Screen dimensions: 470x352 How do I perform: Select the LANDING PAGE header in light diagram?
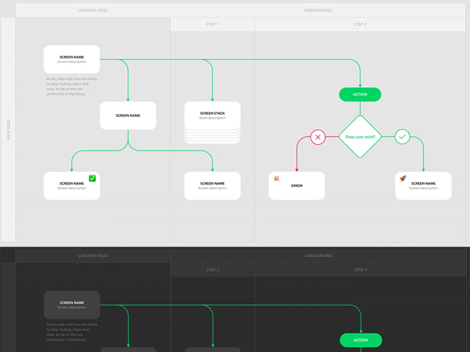click(x=93, y=10)
